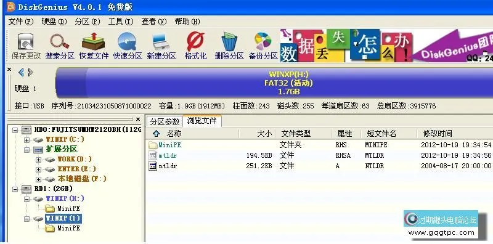
Task: Click the ENTER (E:) drive icon
Action: pyautogui.click(x=50, y=169)
